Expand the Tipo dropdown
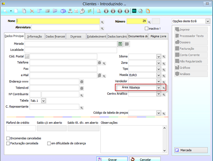Image resolution: width=213 pixels, height=161 pixels. 158,69
